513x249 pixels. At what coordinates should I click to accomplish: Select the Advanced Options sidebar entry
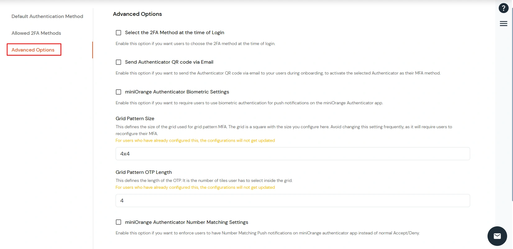(34, 50)
